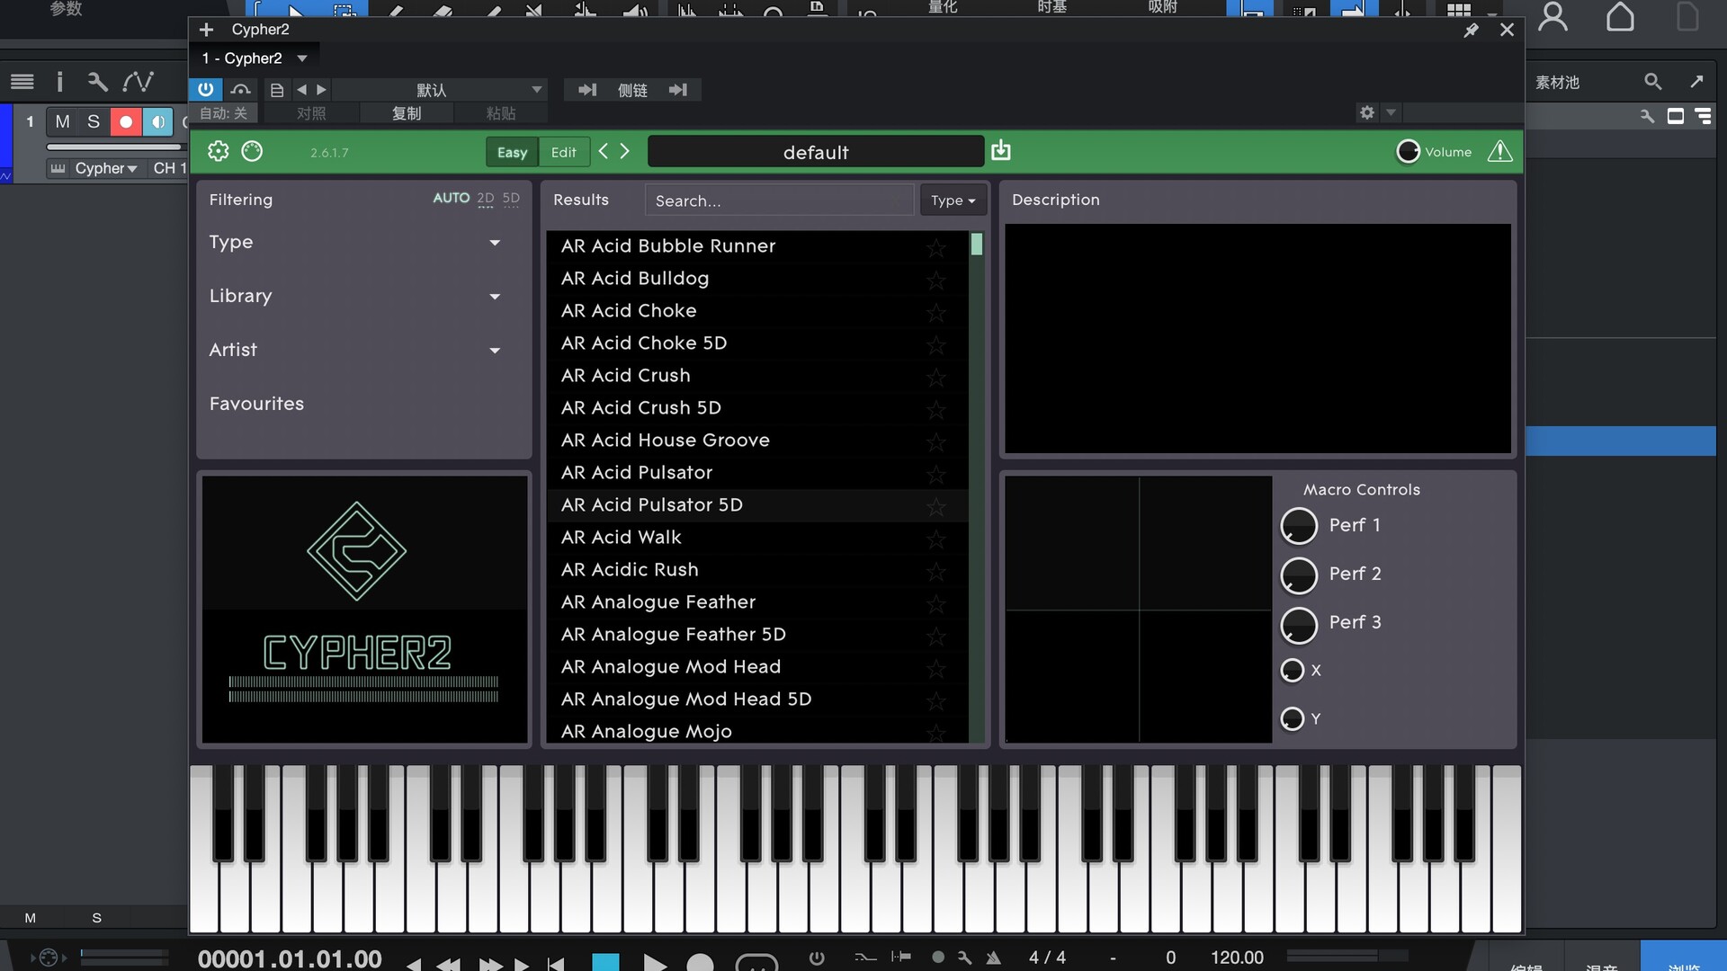Load previous plugin preset with left triangle

[x=302, y=90]
